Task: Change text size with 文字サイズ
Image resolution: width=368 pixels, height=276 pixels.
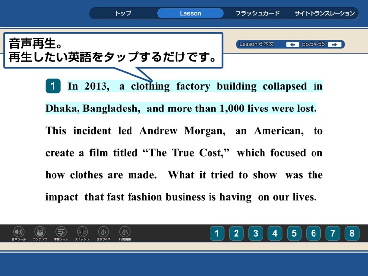Action: click(103, 233)
